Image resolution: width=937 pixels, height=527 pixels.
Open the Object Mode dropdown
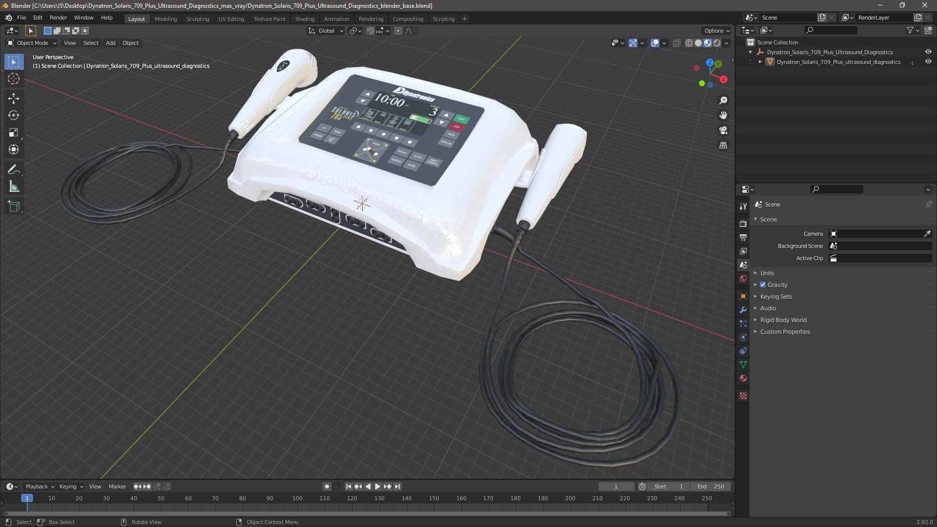coord(32,43)
